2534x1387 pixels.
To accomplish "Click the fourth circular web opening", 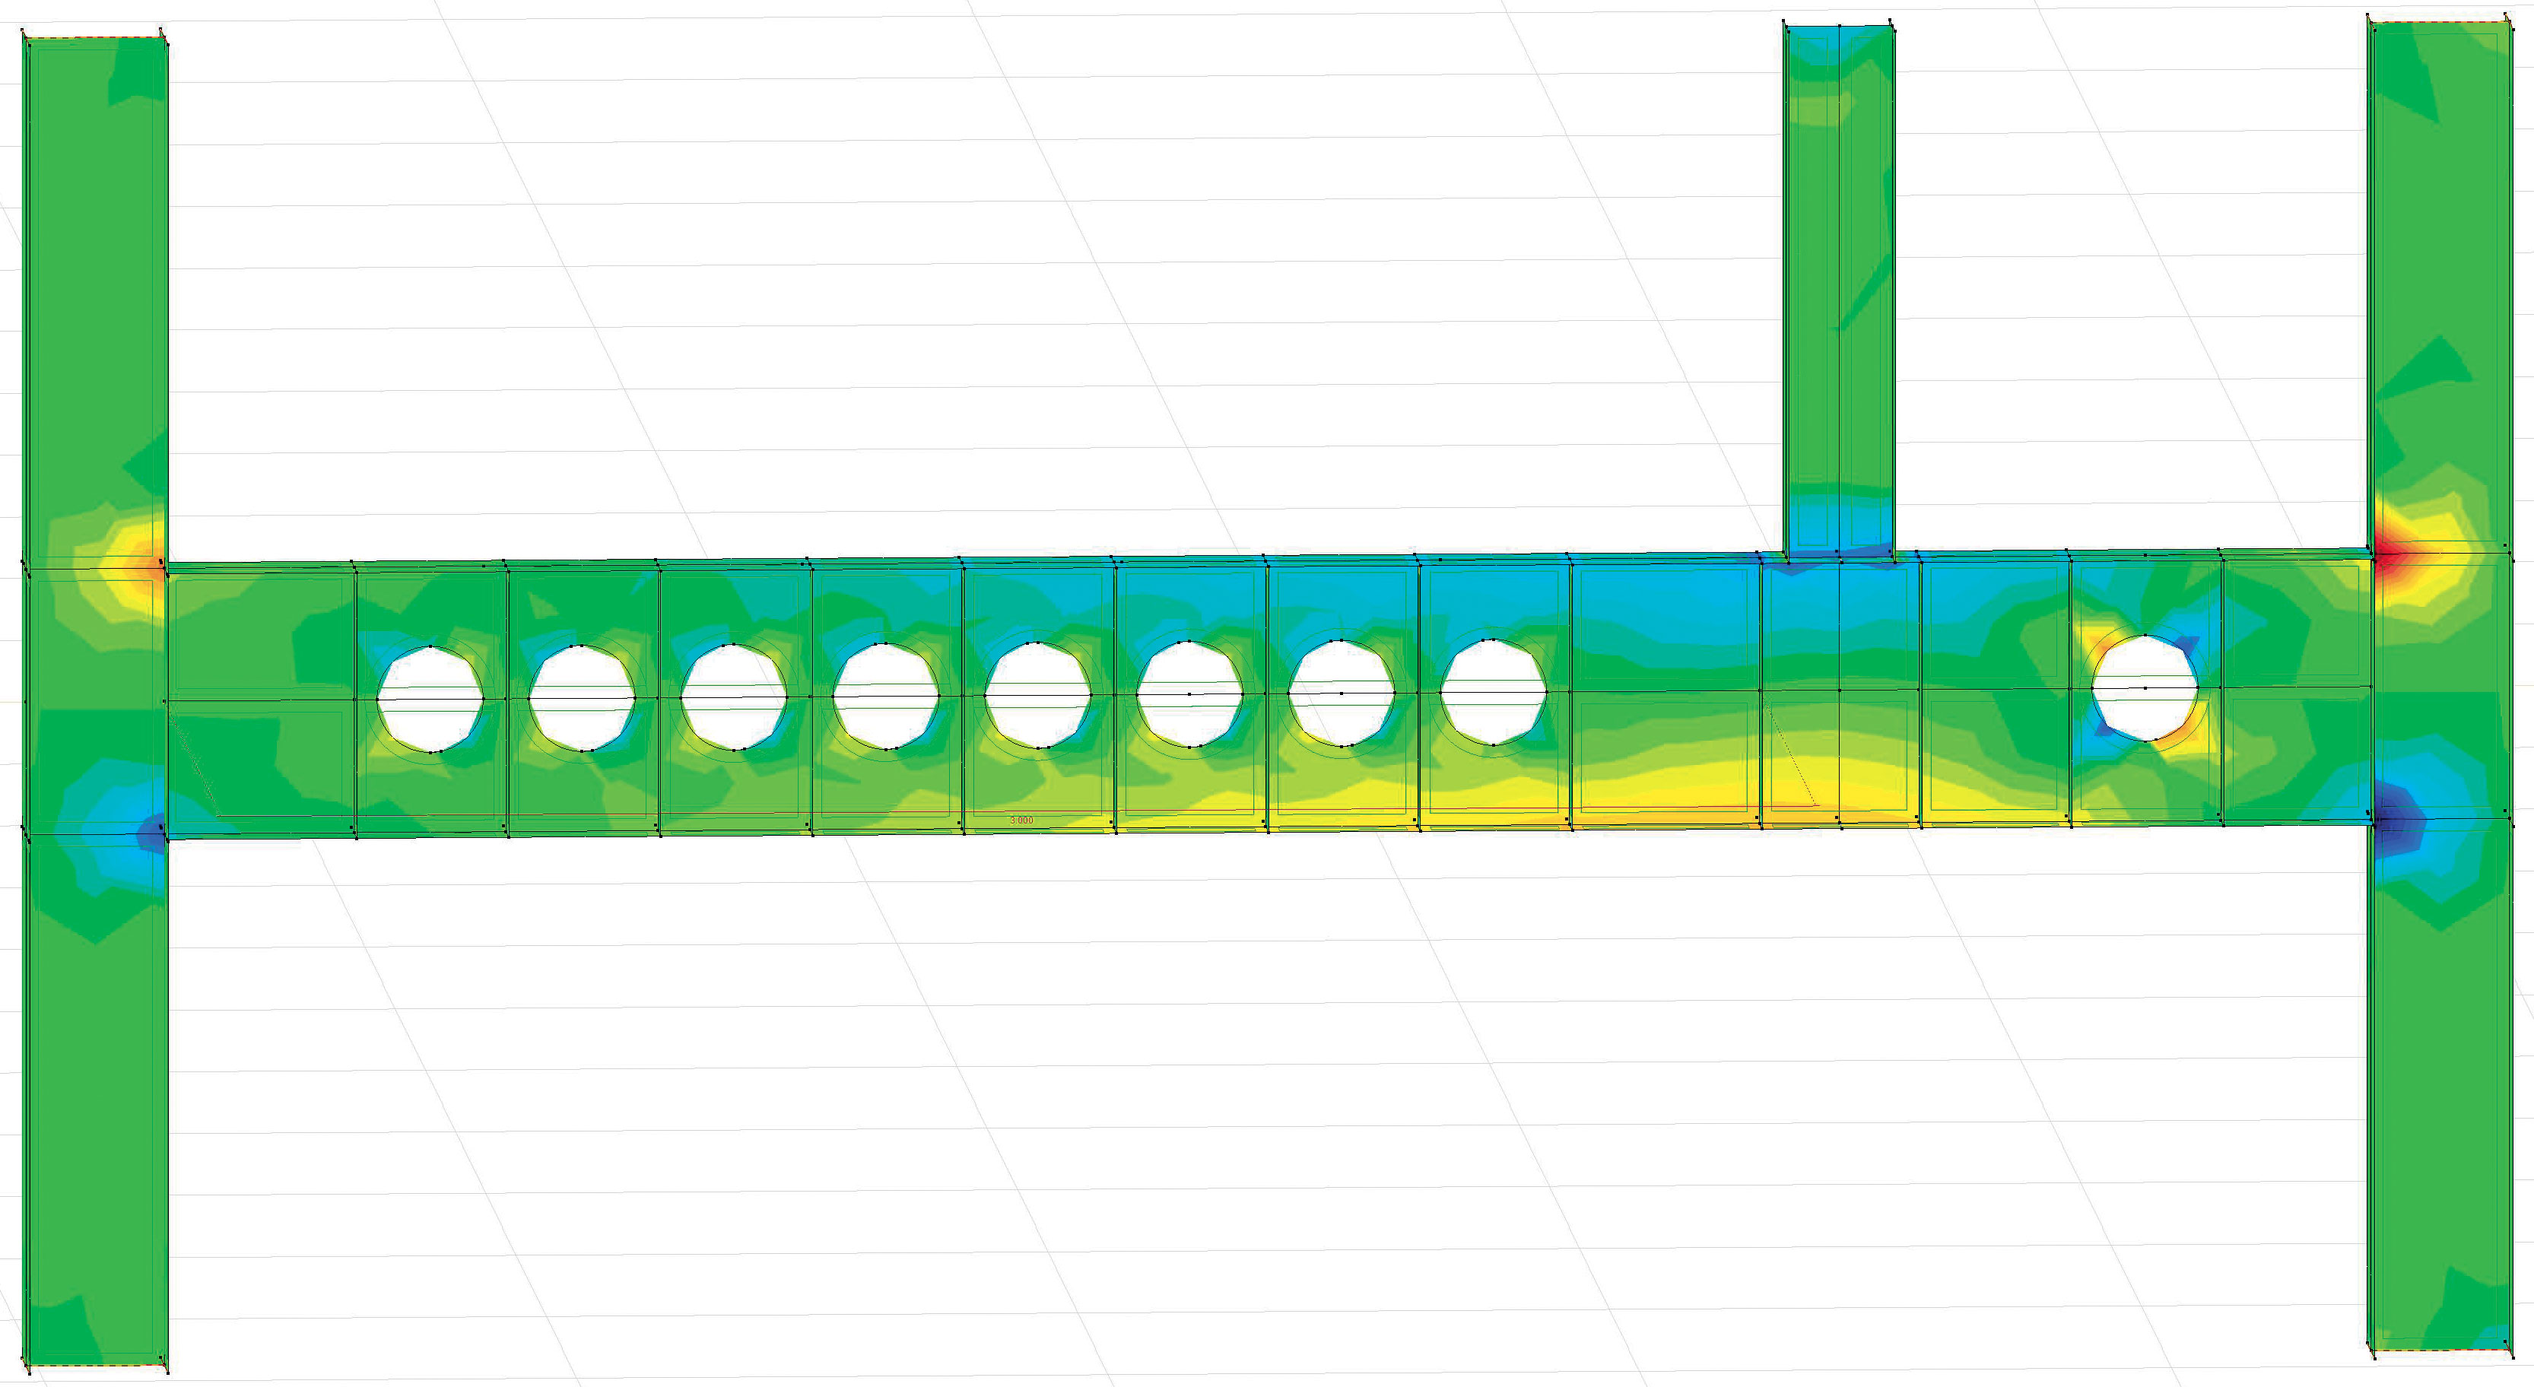I will tap(885, 696).
